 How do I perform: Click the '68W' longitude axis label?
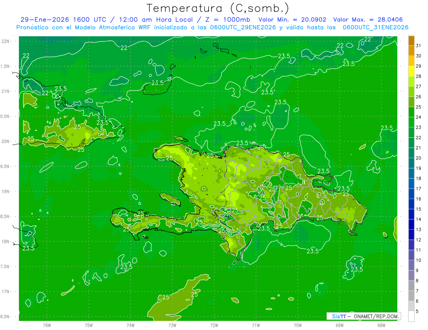(381, 325)
